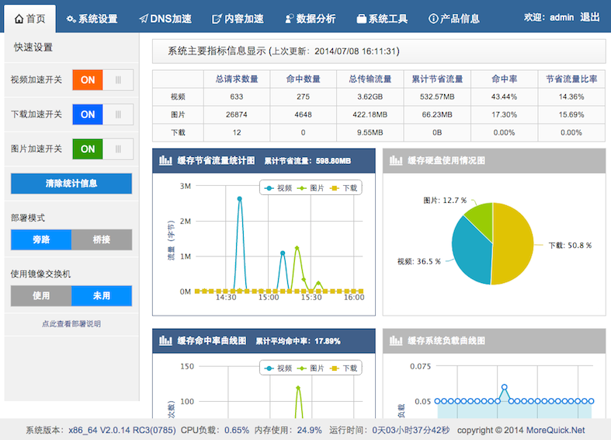Click the 节省流量比率 column header
The height and width of the screenshot is (440, 611).
click(x=571, y=79)
